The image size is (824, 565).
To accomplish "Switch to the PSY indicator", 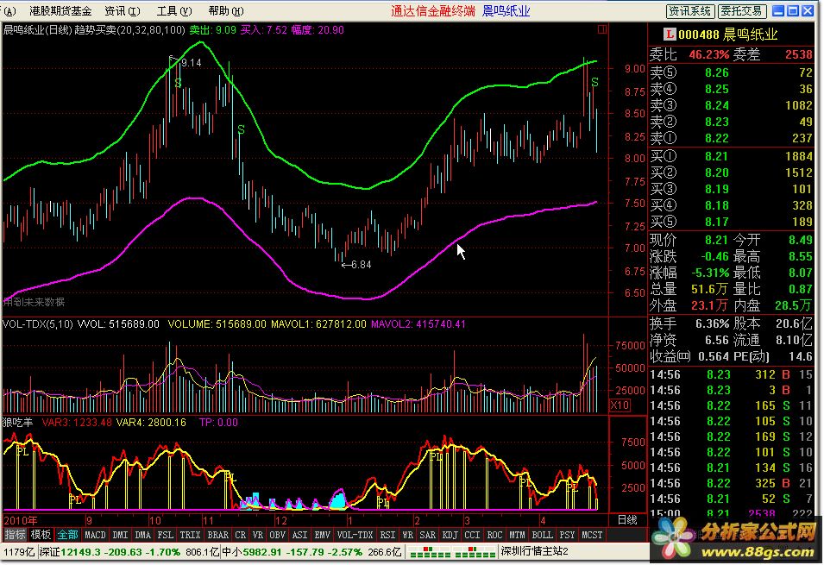I will coord(567,535).
